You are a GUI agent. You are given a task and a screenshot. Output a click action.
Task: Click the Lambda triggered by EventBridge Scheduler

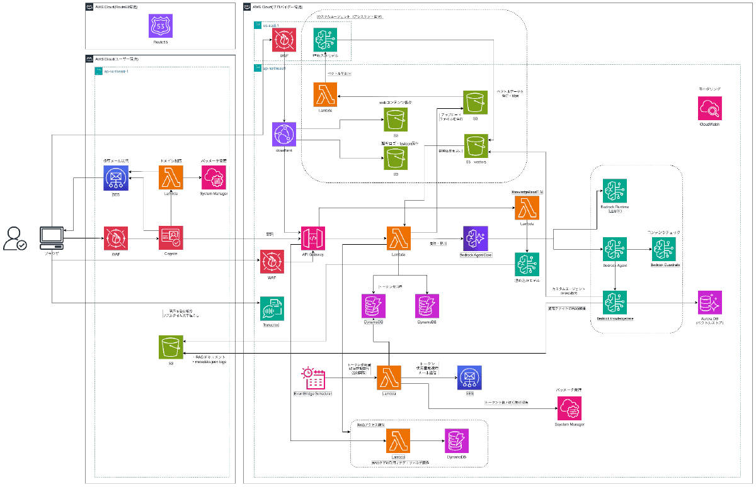click(x=389, y=378)
